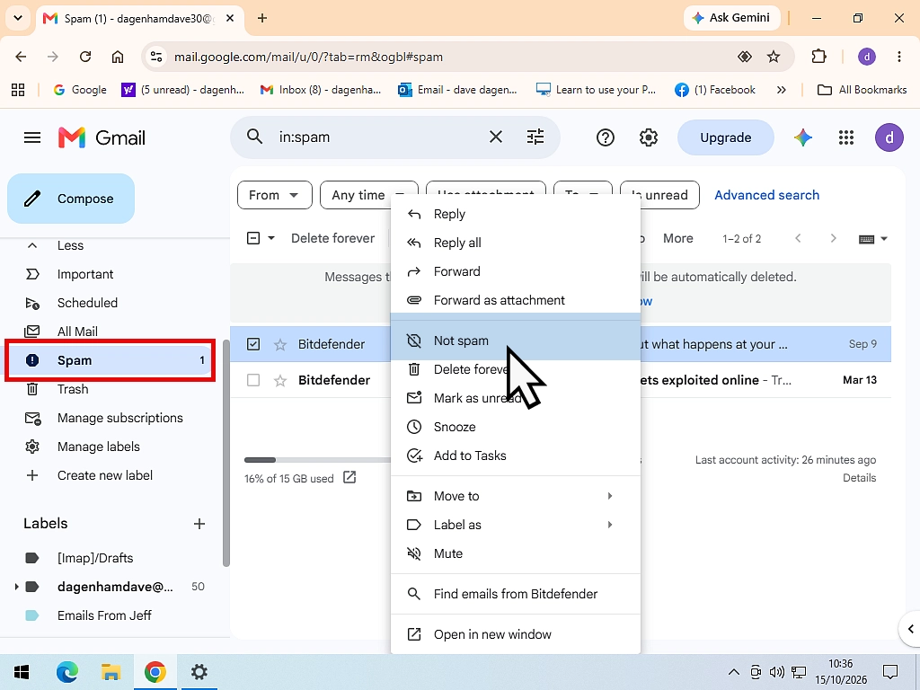Choose Mute in context menu
This screenshot has height=690, width=920.
(x=515, y=553)
